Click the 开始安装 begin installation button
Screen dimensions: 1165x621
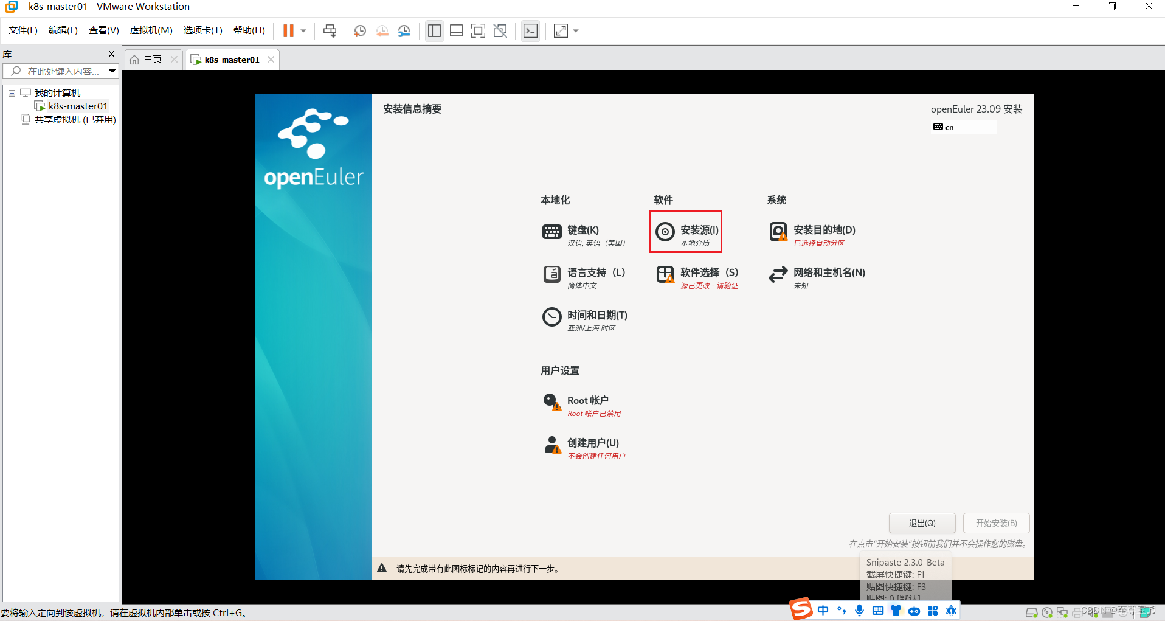pyautogui.click(x=996, y=522)
